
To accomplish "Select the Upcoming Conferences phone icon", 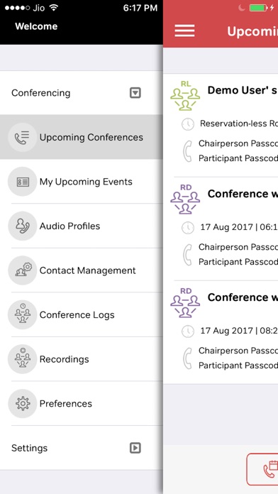I will (23, 138).
